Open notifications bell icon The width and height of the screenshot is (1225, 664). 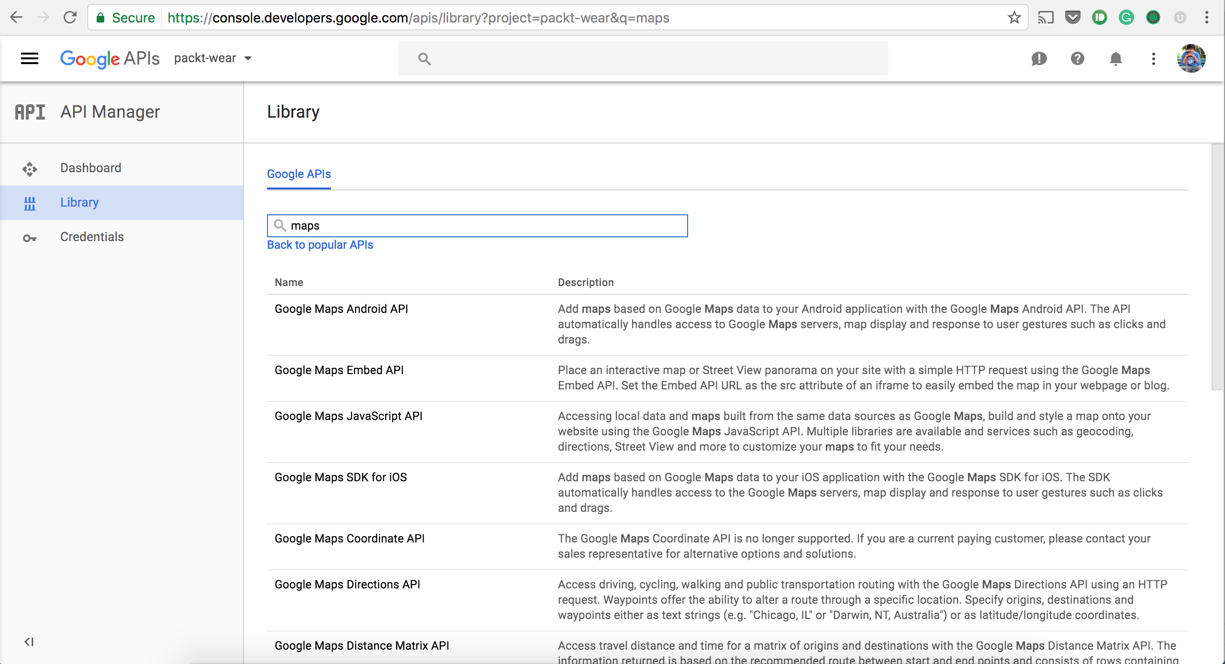1115,58
